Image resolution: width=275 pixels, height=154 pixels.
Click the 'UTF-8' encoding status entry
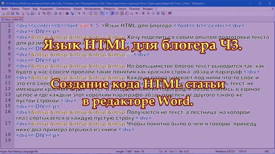[243, 151]
